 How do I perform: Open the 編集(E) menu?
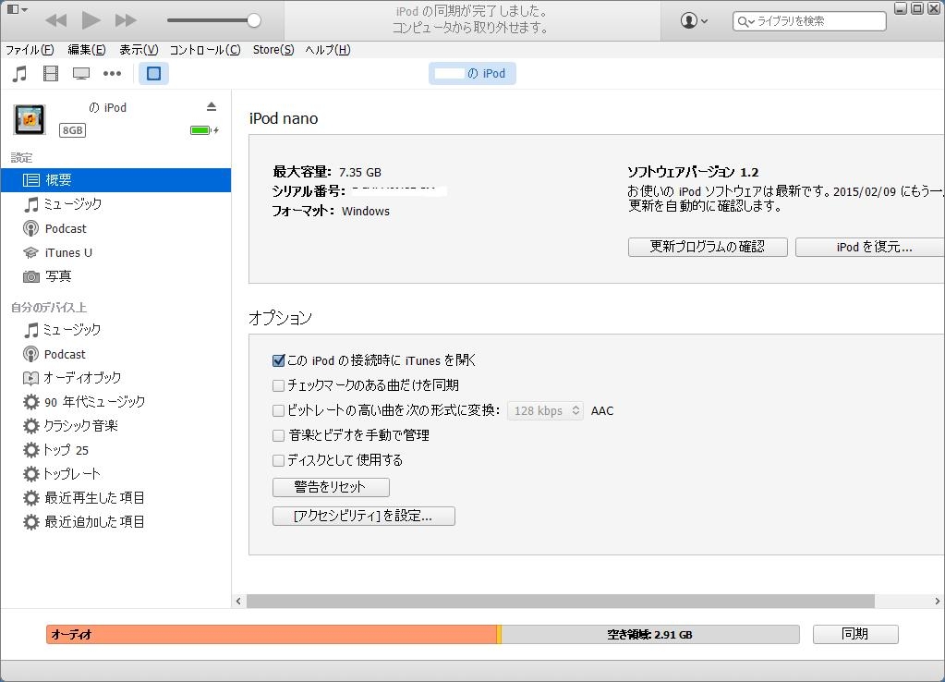[x=87, y=50]
